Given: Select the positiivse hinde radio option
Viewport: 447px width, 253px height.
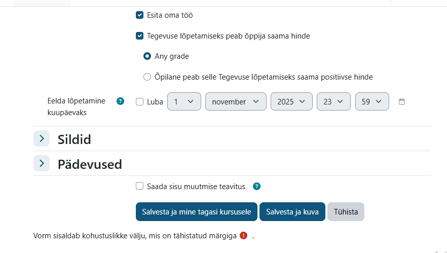Looking at the screenshot, I should pyautogui.click(x=147, y=77).
